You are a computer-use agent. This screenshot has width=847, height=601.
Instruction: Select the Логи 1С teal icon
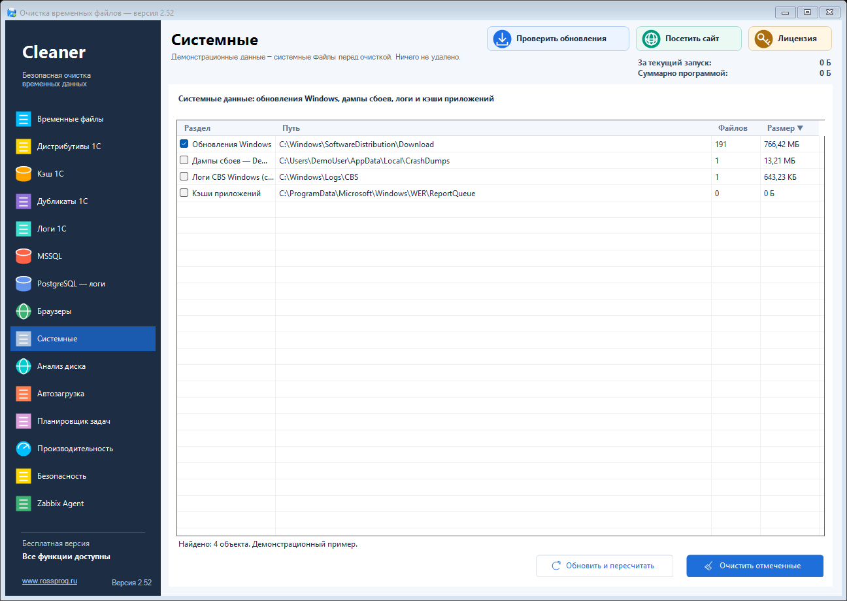[24, 229]
